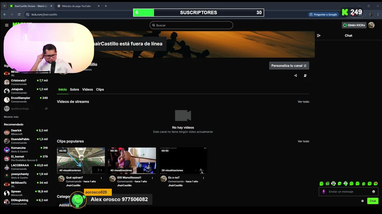Open Daarick recommended channel

(x=26, y=132)
